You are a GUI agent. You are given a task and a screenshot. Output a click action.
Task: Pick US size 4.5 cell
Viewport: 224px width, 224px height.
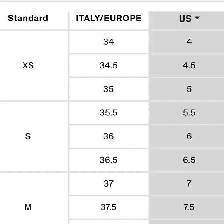(187, 66)
